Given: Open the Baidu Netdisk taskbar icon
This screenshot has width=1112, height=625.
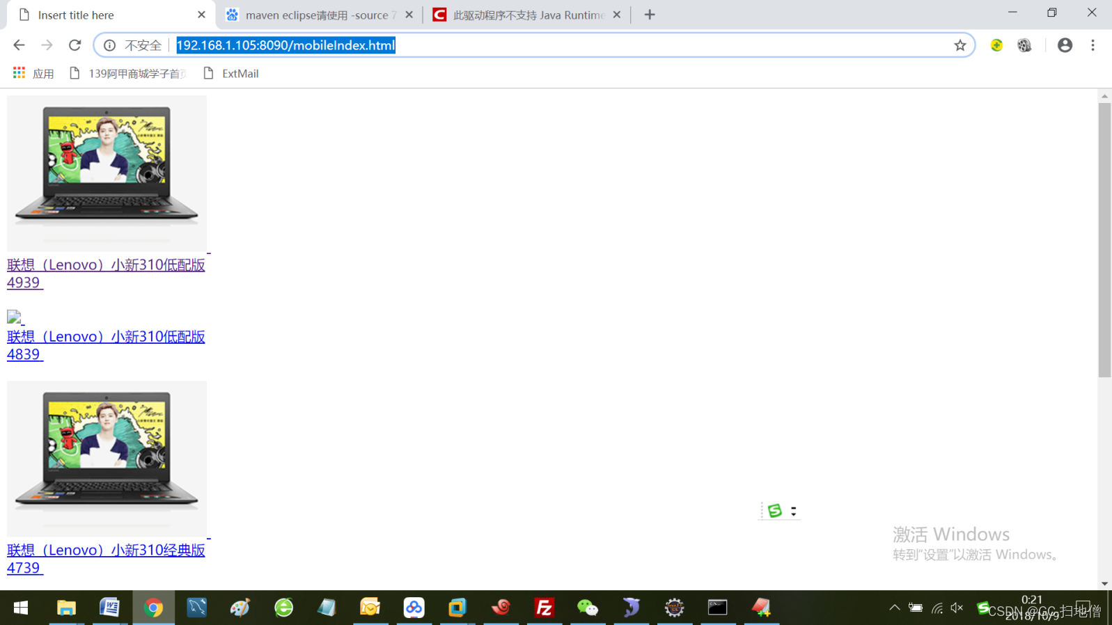Looking at the screenshot, I should (x=414, y=608).
